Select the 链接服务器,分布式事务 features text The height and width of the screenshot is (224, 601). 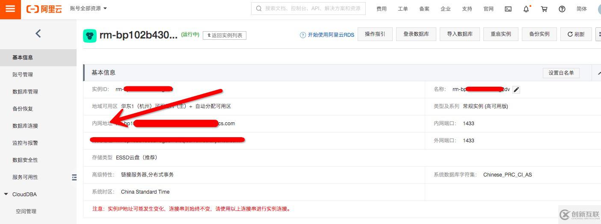(x=148, y=175)
